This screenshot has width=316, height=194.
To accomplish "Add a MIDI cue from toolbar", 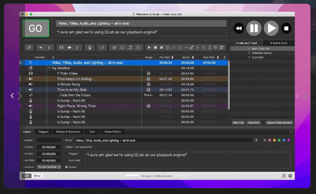I will [x=123, y=47].
